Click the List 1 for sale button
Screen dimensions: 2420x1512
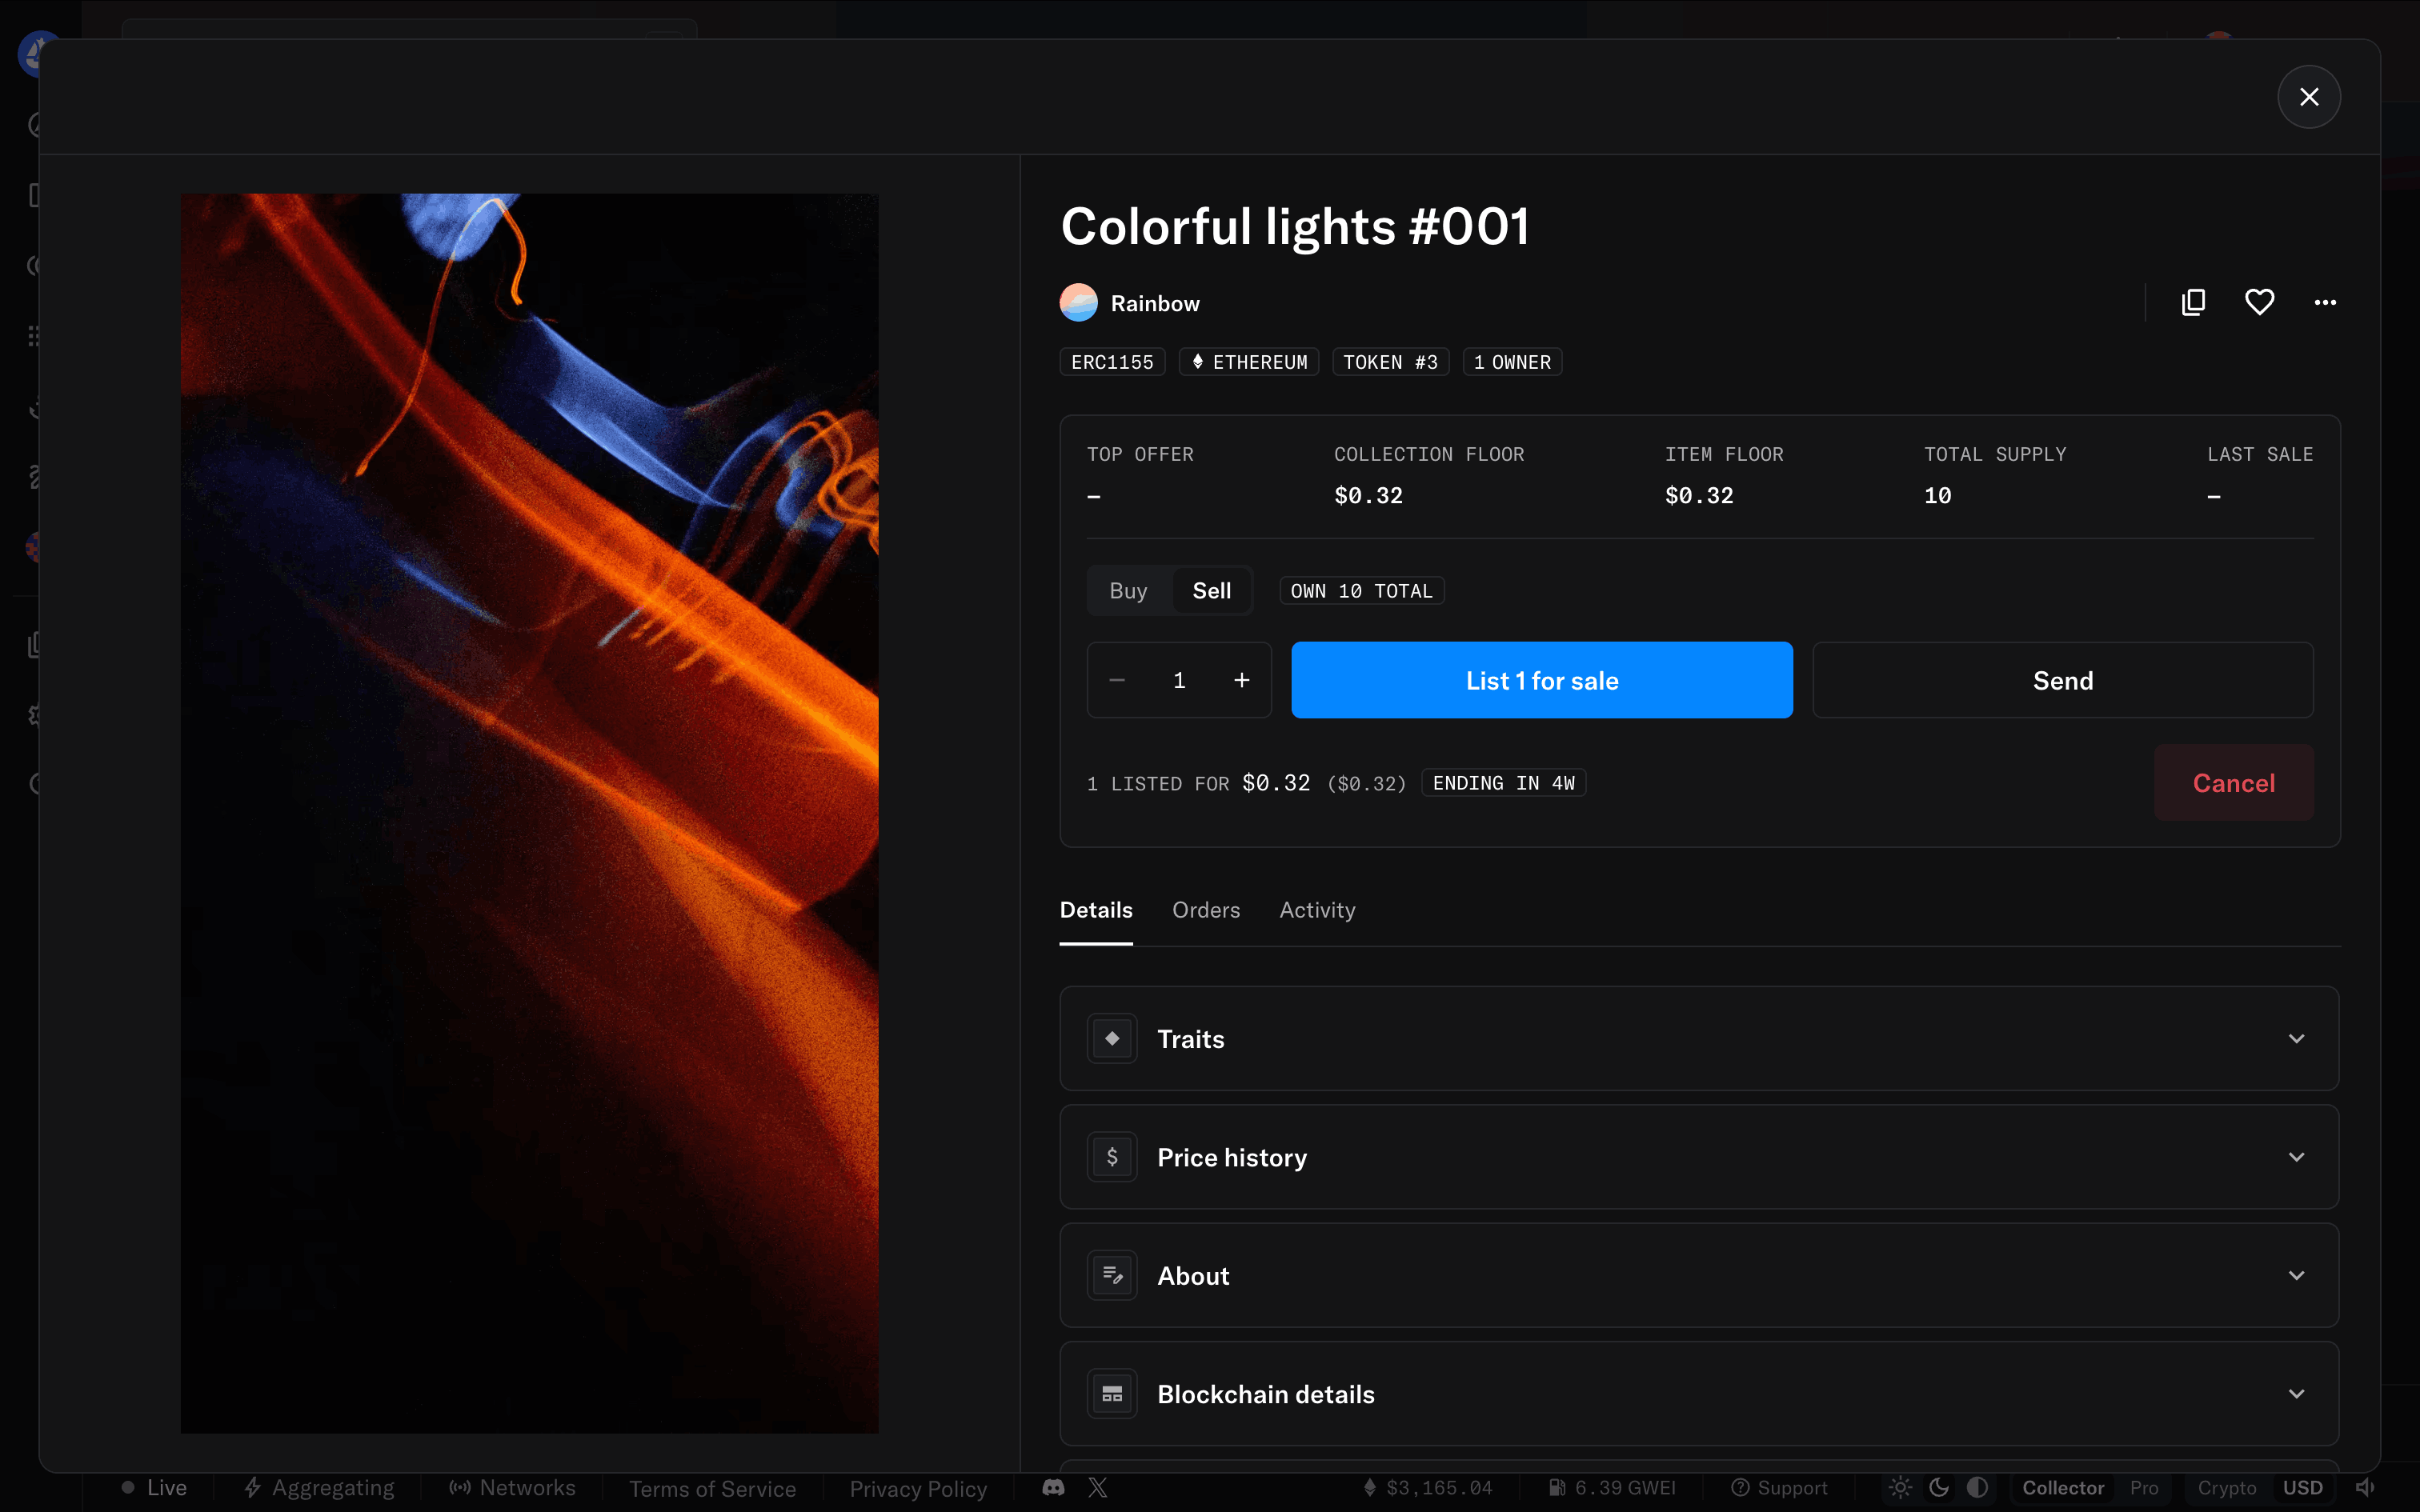tap(1541, 680)
